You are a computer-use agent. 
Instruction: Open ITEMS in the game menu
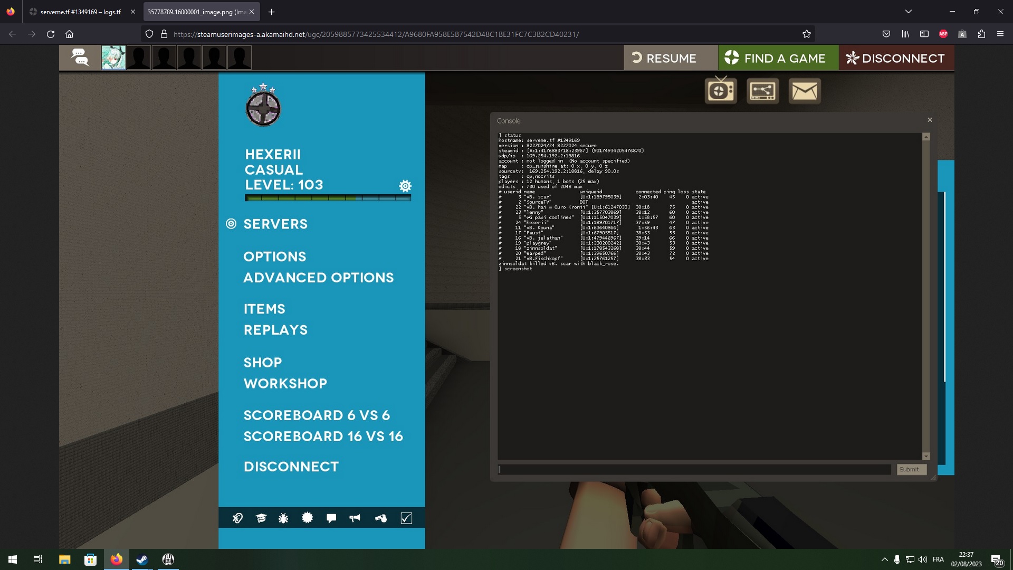[264, 309]
